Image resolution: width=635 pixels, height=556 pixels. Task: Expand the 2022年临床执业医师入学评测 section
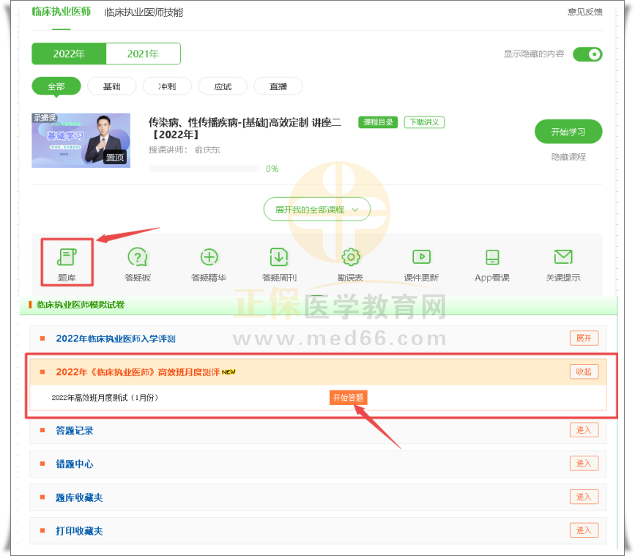pos(584,338)
